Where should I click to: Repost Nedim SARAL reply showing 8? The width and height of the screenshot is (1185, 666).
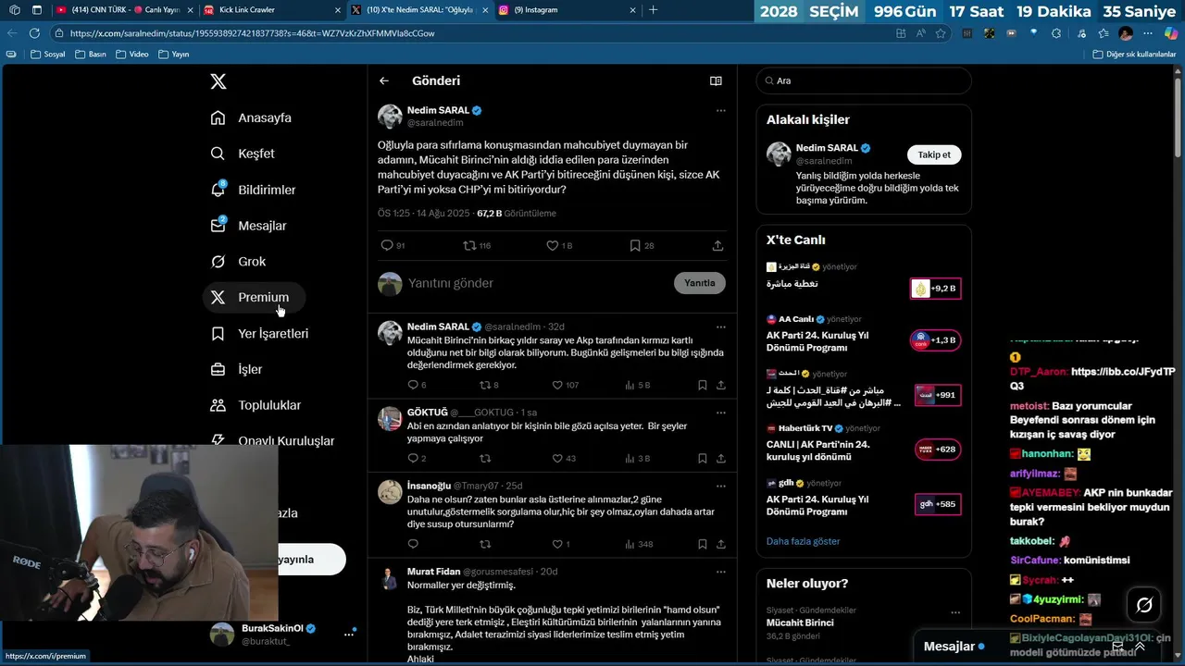[x=485, y=385]
